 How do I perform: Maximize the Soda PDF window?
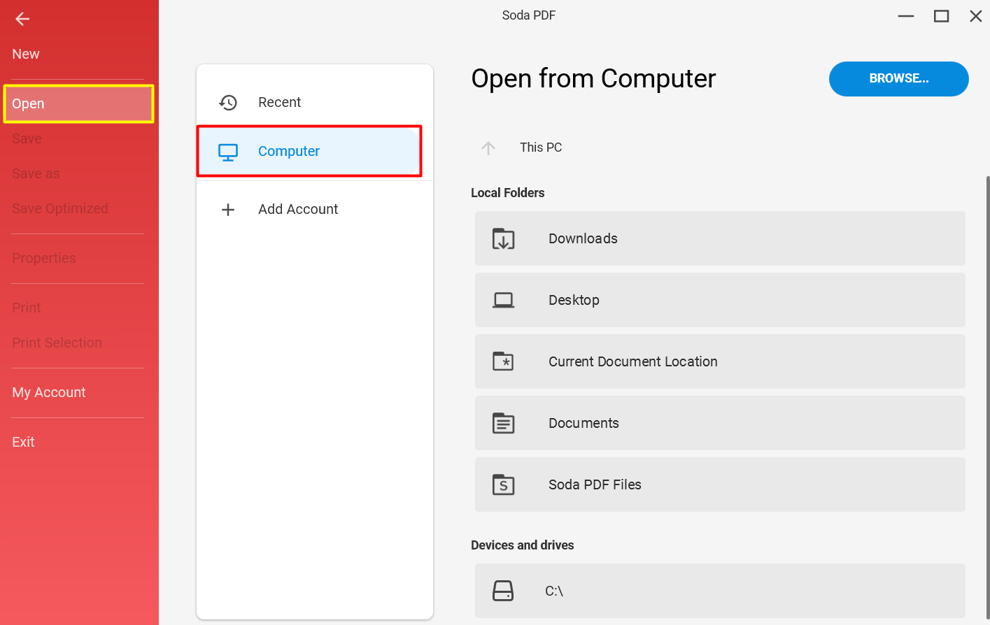[942, 16]
